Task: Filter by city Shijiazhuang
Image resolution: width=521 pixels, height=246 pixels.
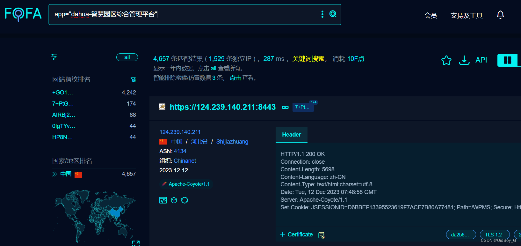Action: (x=232, y=142)
